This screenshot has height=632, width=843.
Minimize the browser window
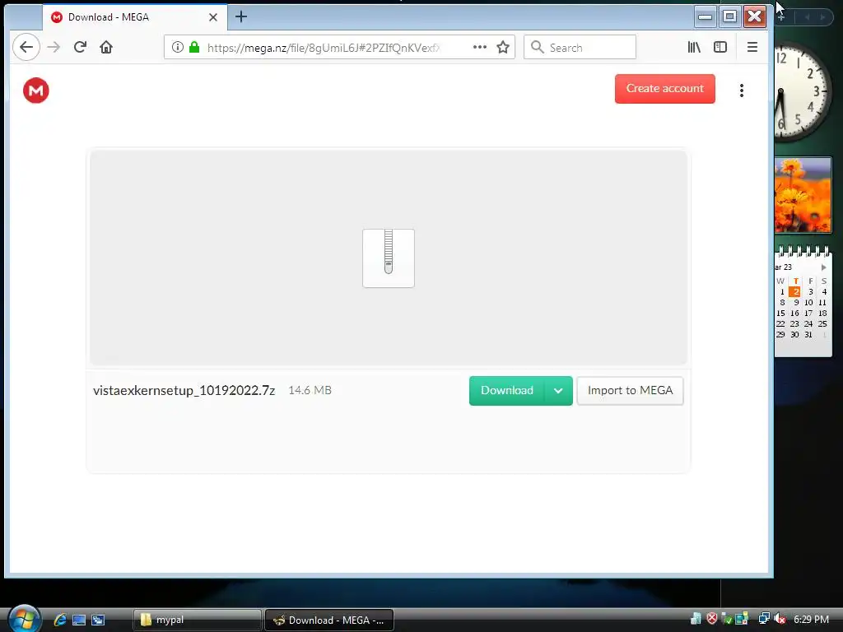[x=705, y=16]
